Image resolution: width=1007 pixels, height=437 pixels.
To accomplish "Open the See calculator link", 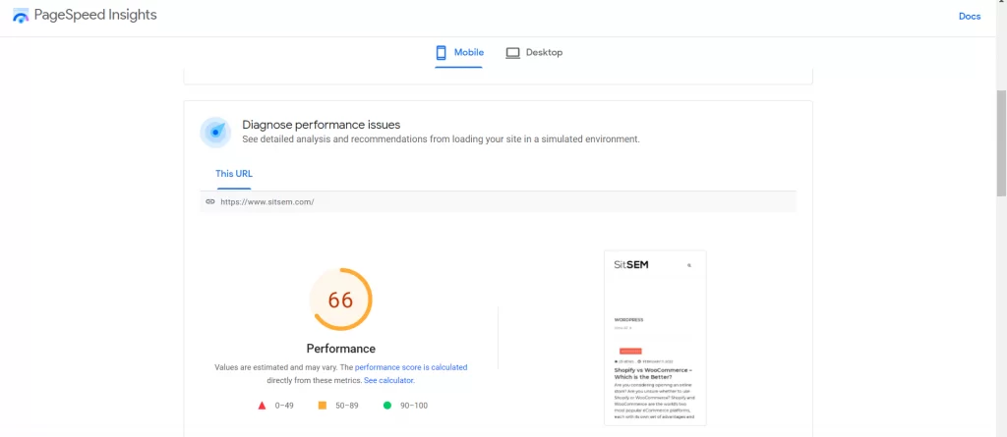I will click(x=388, y=380).
